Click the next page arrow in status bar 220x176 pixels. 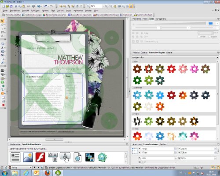pos(38,167)
